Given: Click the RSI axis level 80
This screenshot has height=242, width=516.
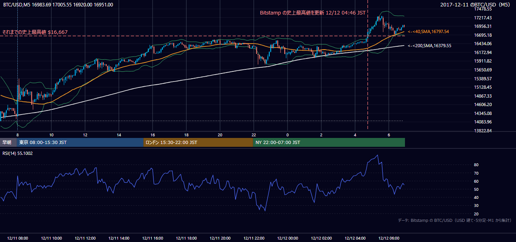Looking at the screenshot, I should coord(476,165).
